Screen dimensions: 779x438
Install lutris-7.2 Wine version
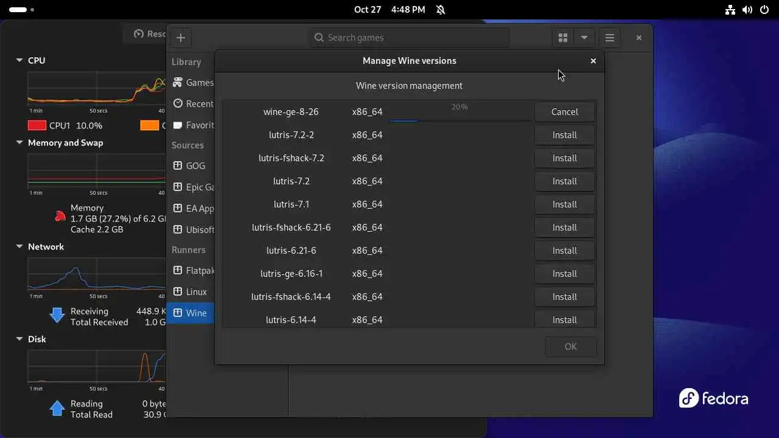pos(565,181)
